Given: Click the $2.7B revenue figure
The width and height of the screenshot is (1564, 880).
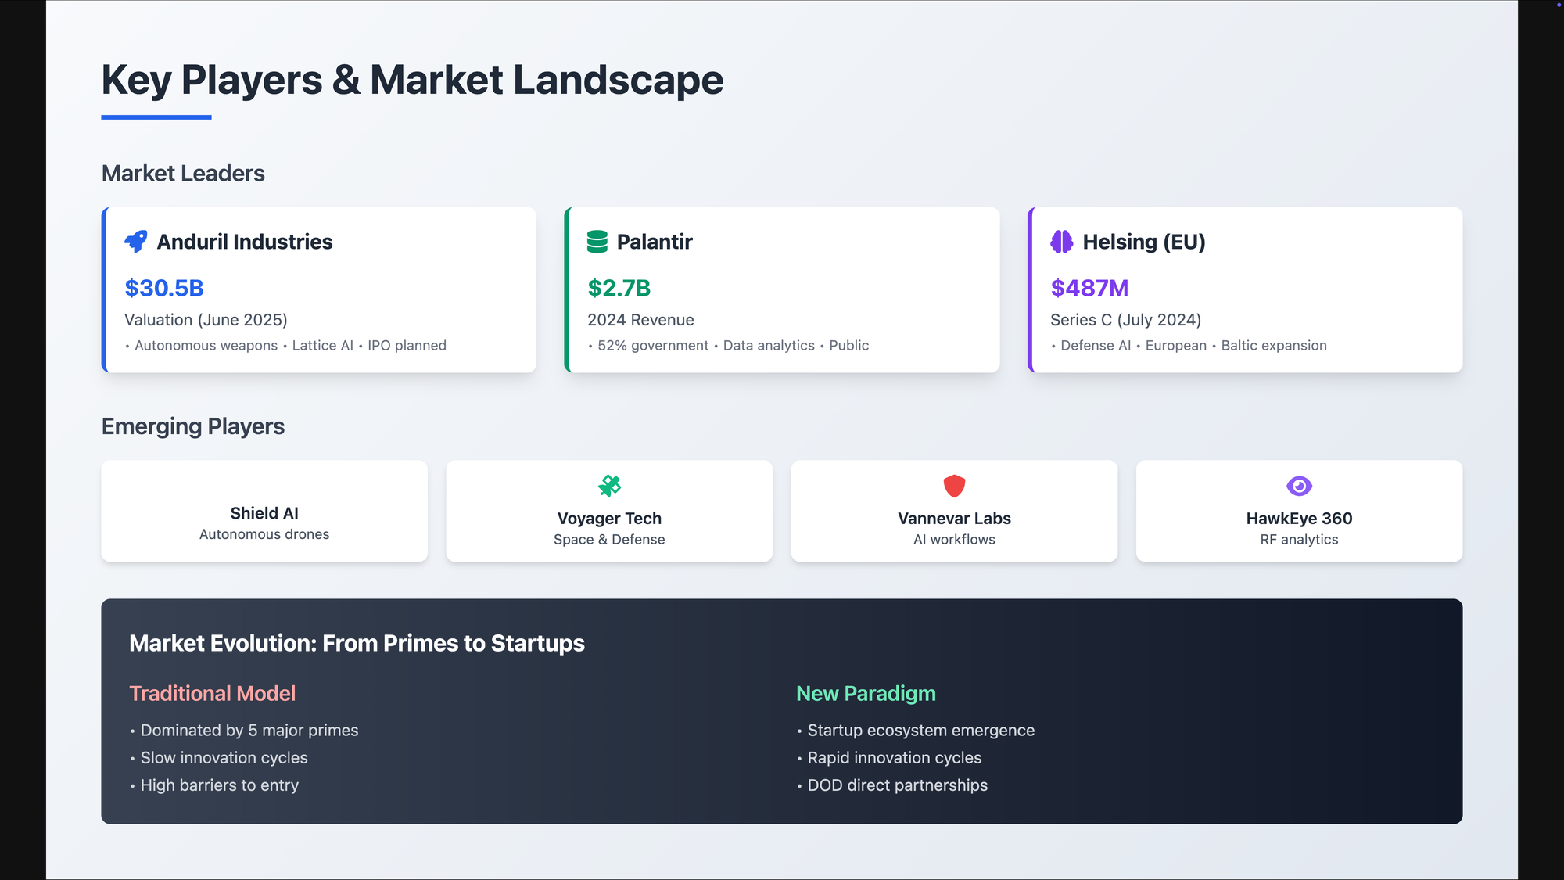Looking at the screenshot, I should coord(619,288).
